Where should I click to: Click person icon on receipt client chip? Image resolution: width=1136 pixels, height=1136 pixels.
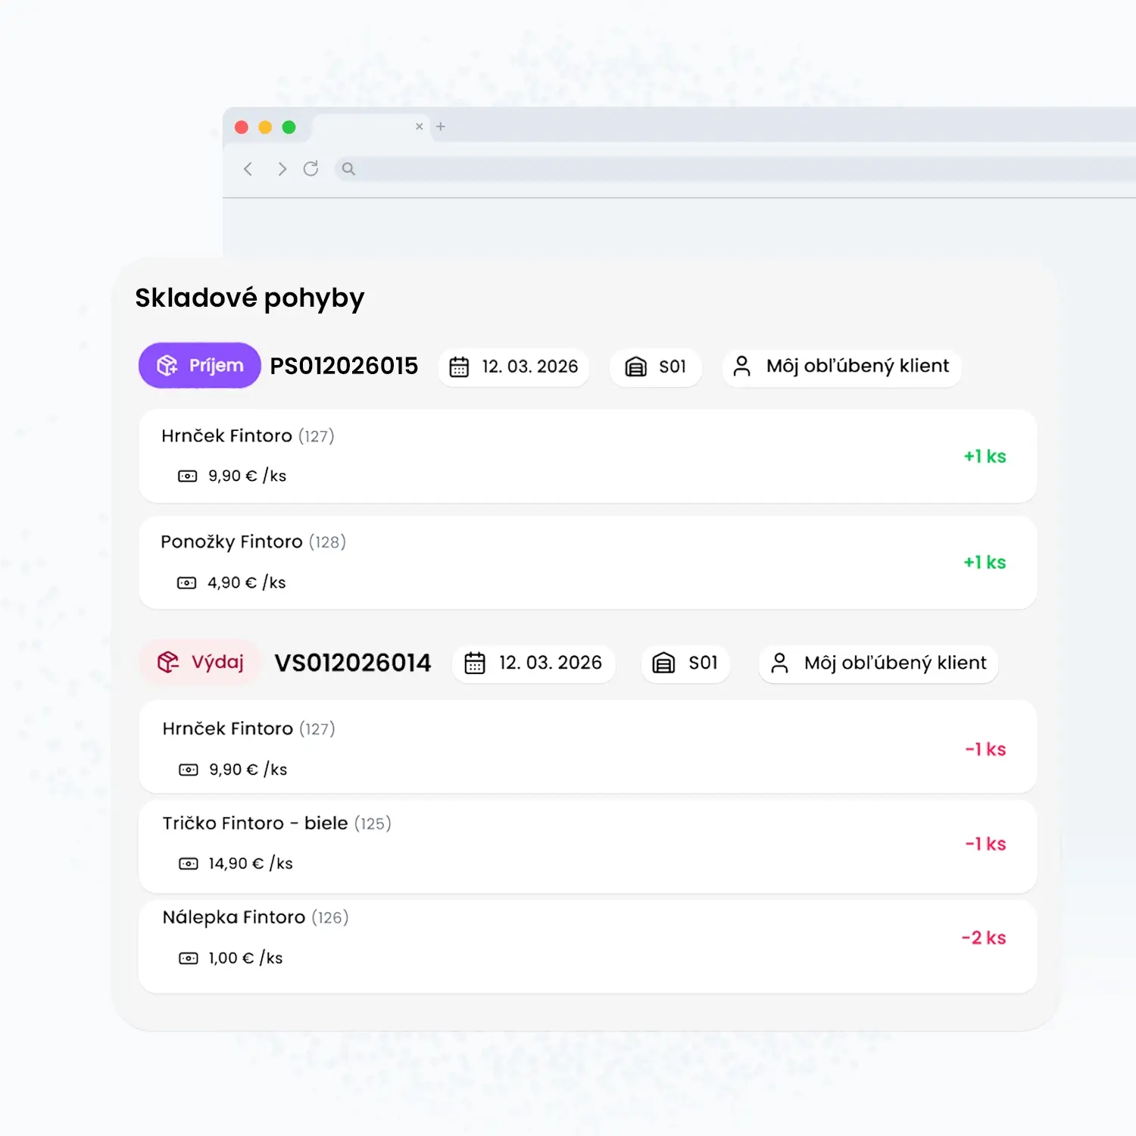742,367
